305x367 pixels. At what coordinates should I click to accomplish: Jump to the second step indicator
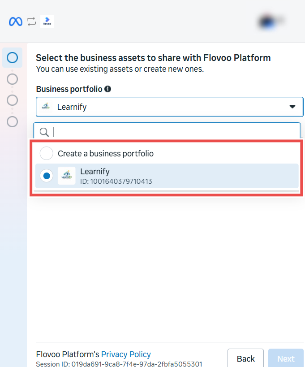pos(13,79)
